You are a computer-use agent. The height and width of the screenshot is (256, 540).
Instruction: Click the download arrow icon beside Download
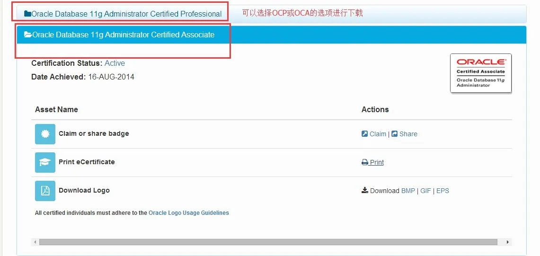365,190
